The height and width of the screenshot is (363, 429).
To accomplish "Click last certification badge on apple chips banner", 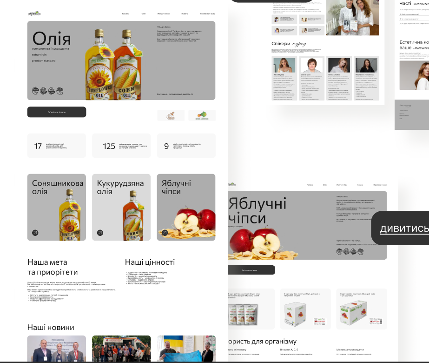I will pos(361,251).
